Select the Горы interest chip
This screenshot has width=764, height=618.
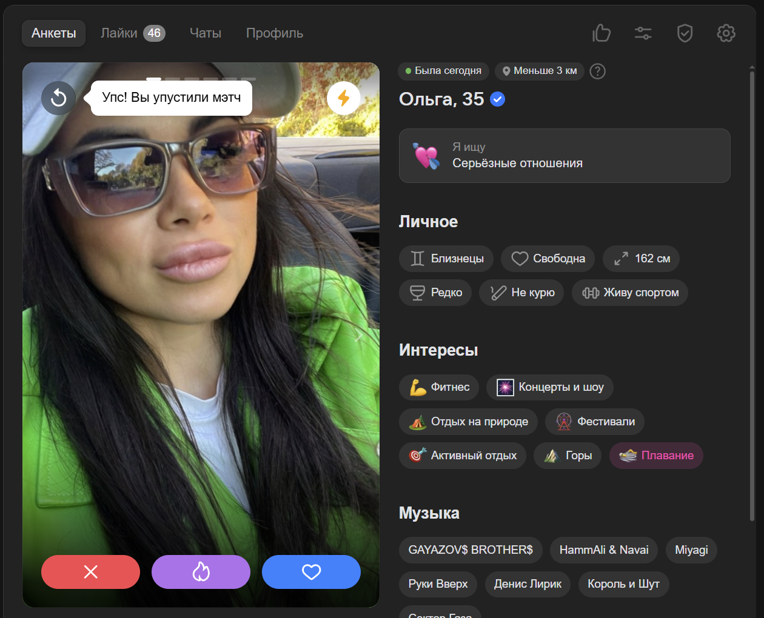point(568,456)
